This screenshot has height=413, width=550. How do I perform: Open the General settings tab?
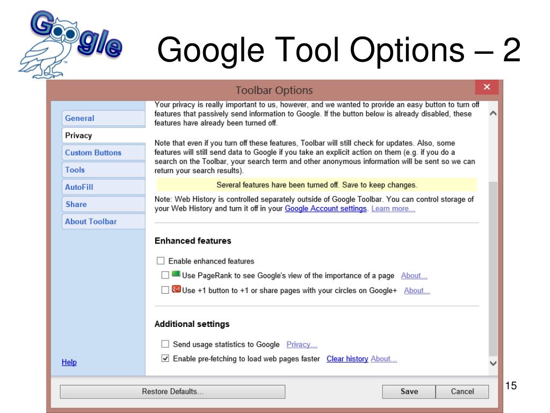point(104,118)
